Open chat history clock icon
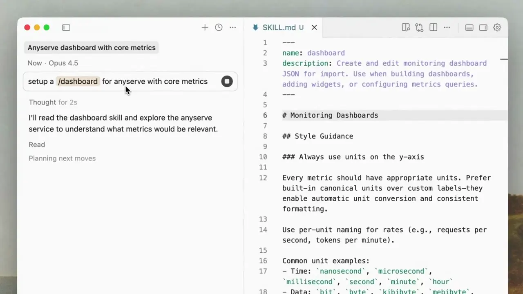Screen dimensions: 523x294 (219, 27)
